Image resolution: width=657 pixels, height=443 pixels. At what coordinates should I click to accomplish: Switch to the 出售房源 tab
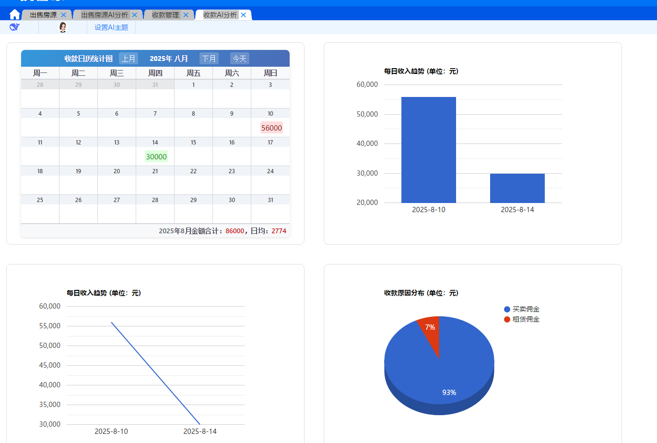[x=43, y=15]
